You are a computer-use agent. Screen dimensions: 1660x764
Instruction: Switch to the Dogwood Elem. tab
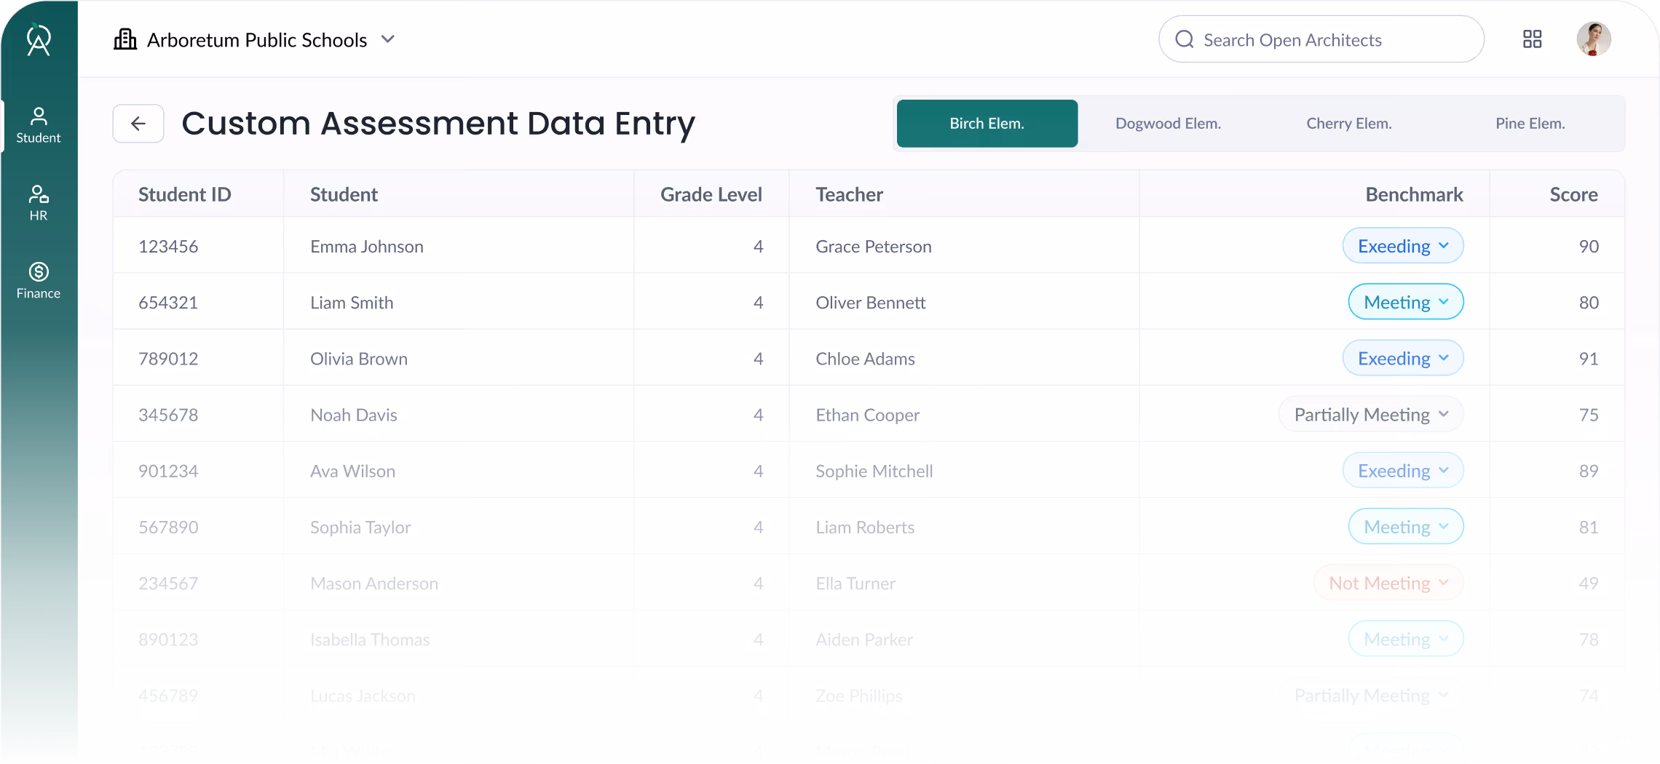point(1168,123)
